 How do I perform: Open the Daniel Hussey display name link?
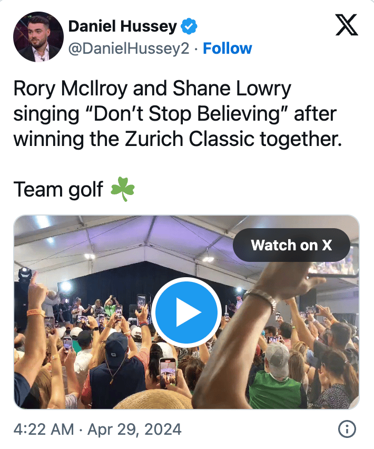click(x=122, y=25)
